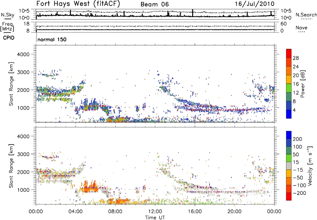
Task: Click the orange 20–24 dB Power colorbar segment
Action: (289, 71)
